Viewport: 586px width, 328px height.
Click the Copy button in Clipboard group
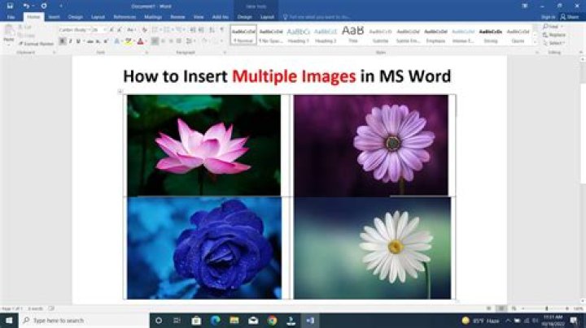coord(26,36)
